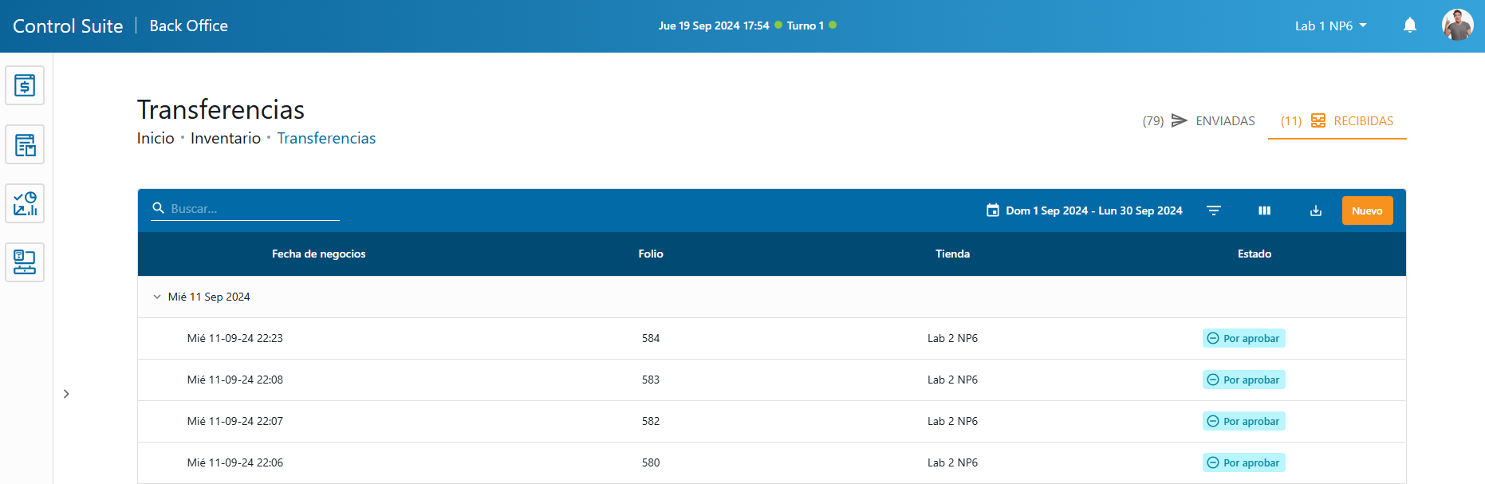
Task: Open the transfer row with folio 584
Action: point(651,338)
